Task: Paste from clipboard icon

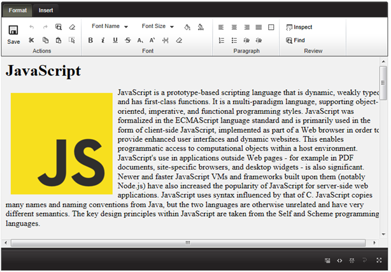Action: [59, 40]
